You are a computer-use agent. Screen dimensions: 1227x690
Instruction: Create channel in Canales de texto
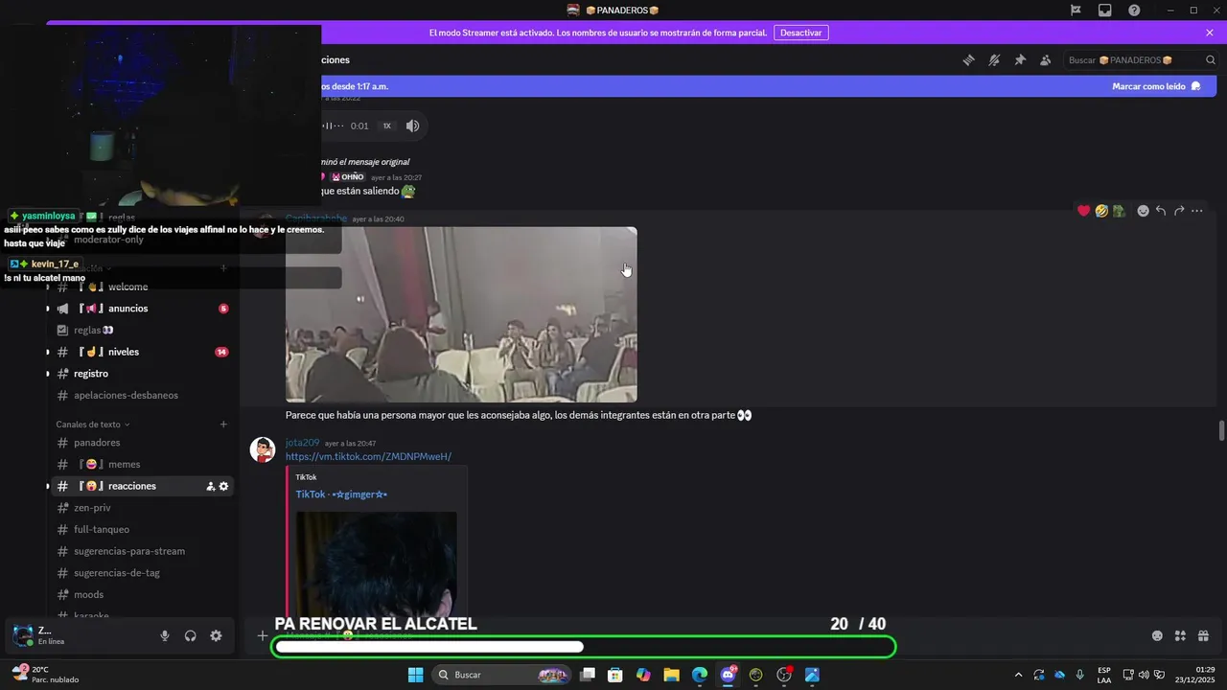223,425
